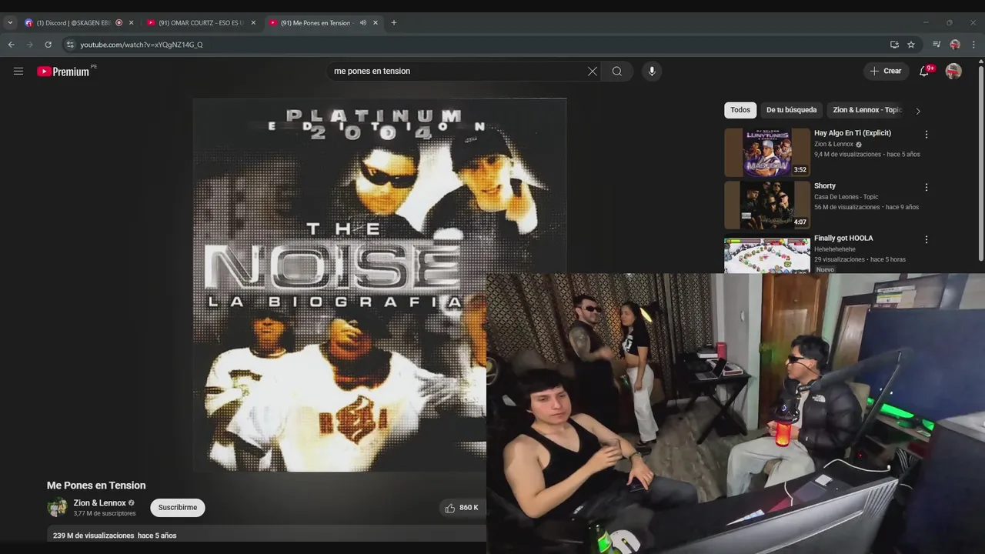Click the Hay Algo En Ti (Explicit) title
985x554 pixels.
click(x=853, y=133)
